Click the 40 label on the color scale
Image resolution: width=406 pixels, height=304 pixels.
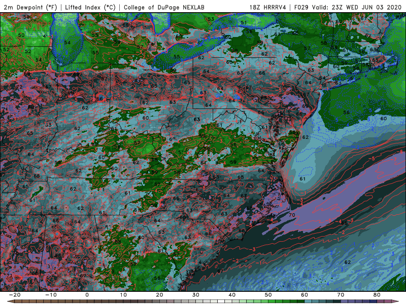232,295
